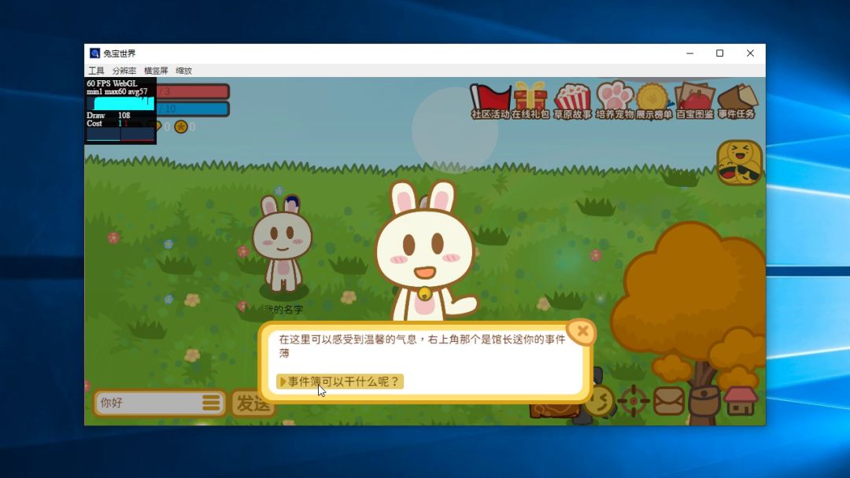The image size is (850, 478).
Task: Open the backpack bag icon
Action: pyautogui.click(x=704, y=403)
